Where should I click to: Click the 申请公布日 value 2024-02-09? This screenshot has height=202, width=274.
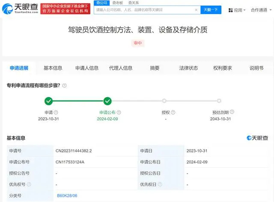click(x=197, y=162)
